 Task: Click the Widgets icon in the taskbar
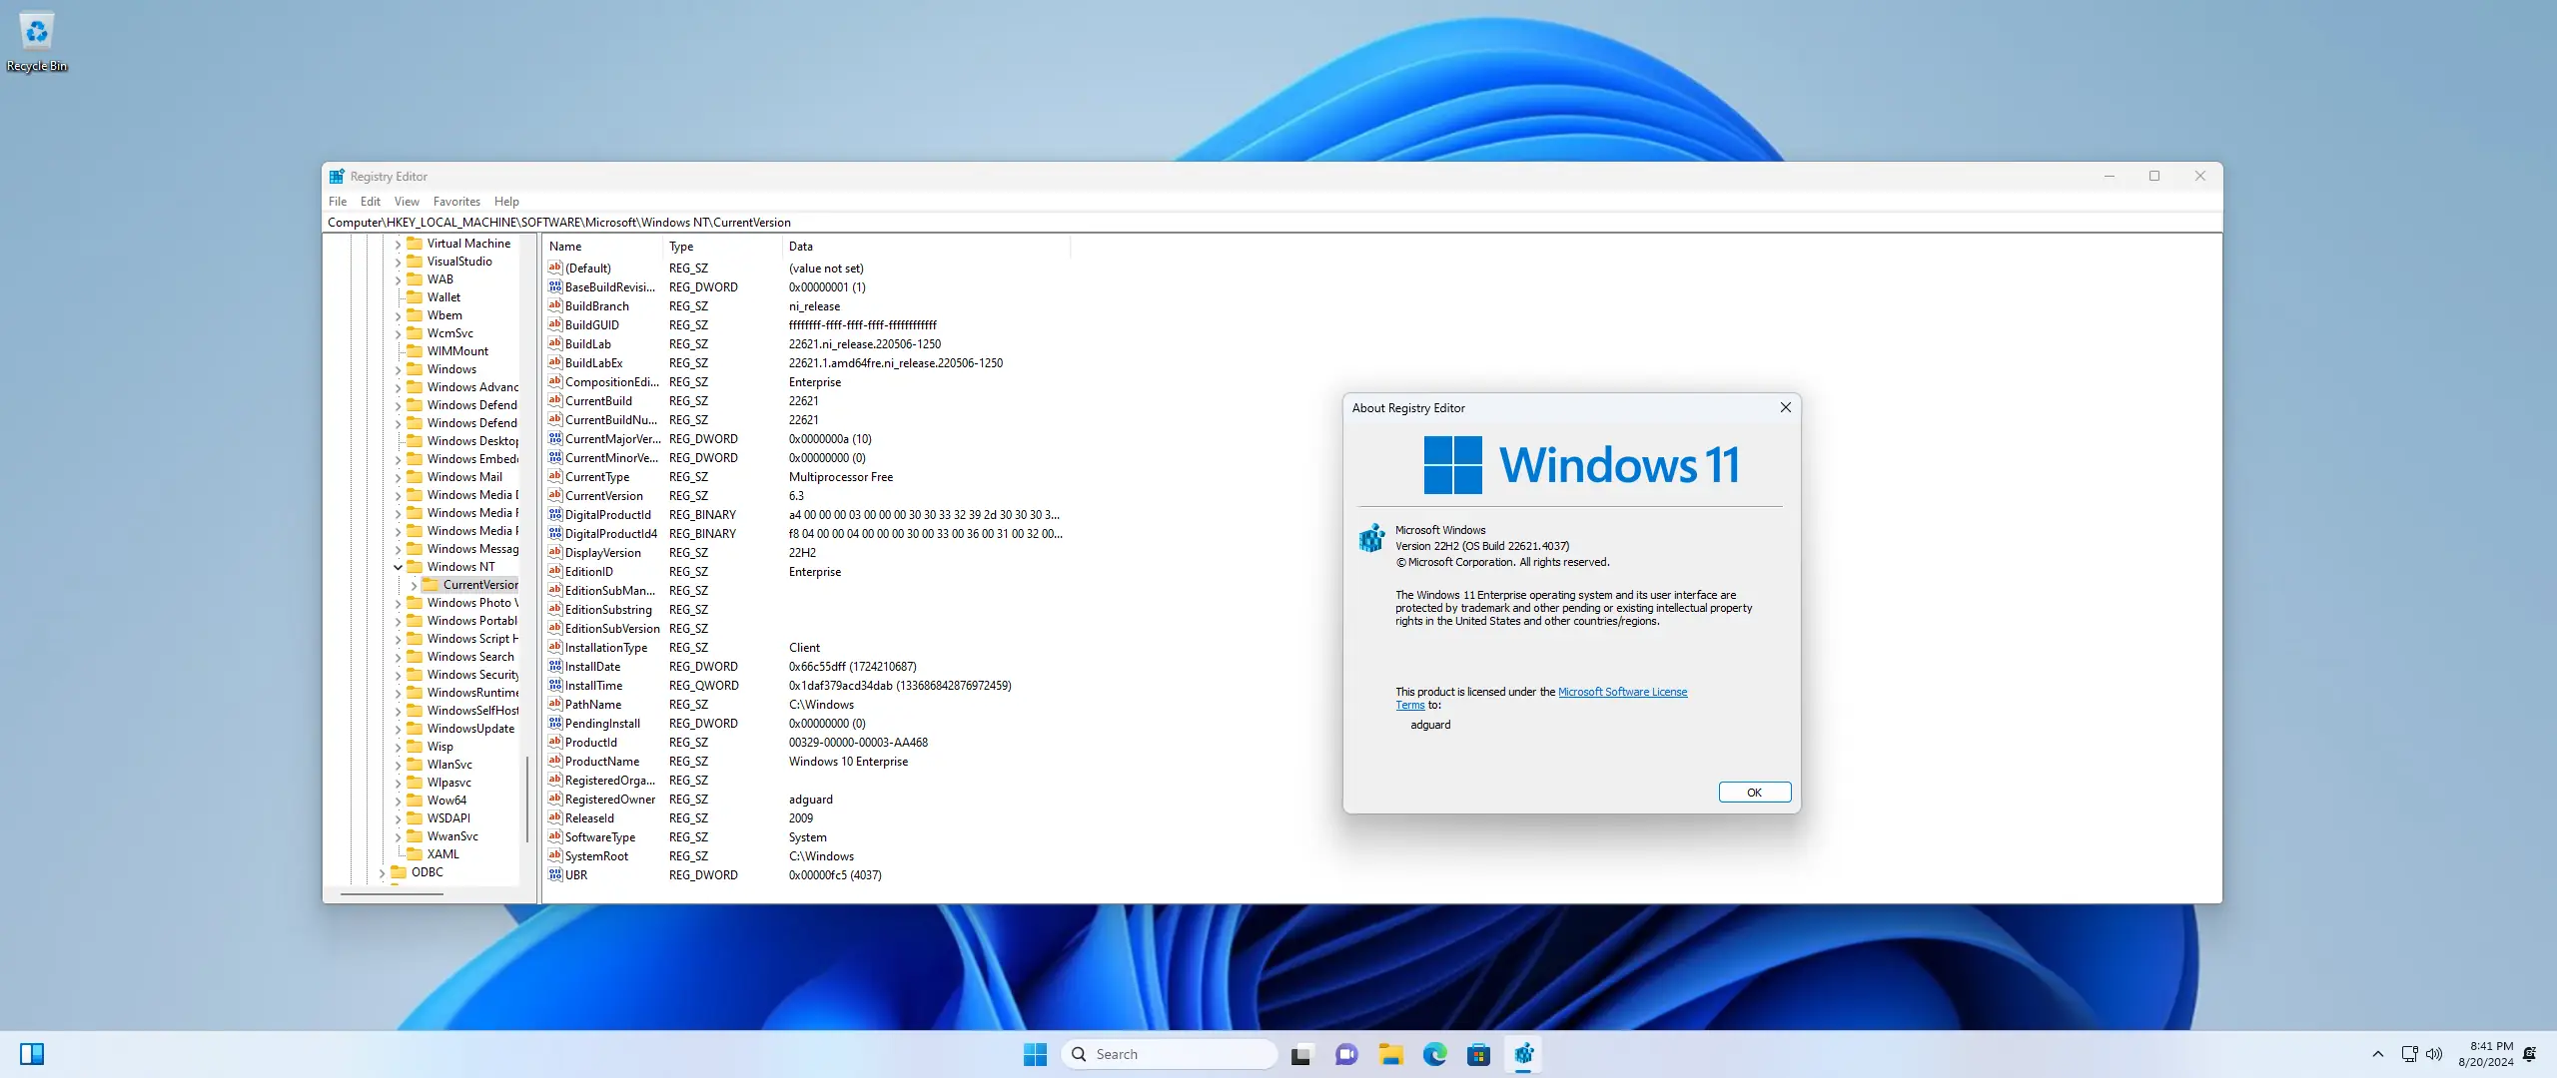click(x=32, y=1054)
